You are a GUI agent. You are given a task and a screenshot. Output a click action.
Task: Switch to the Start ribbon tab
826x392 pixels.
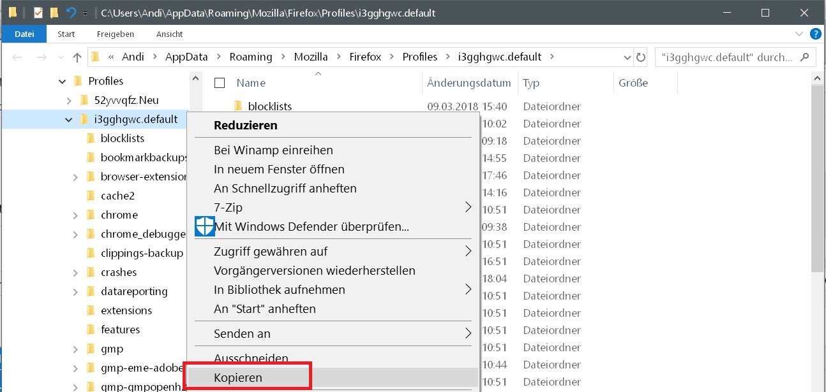click(66, 34)
